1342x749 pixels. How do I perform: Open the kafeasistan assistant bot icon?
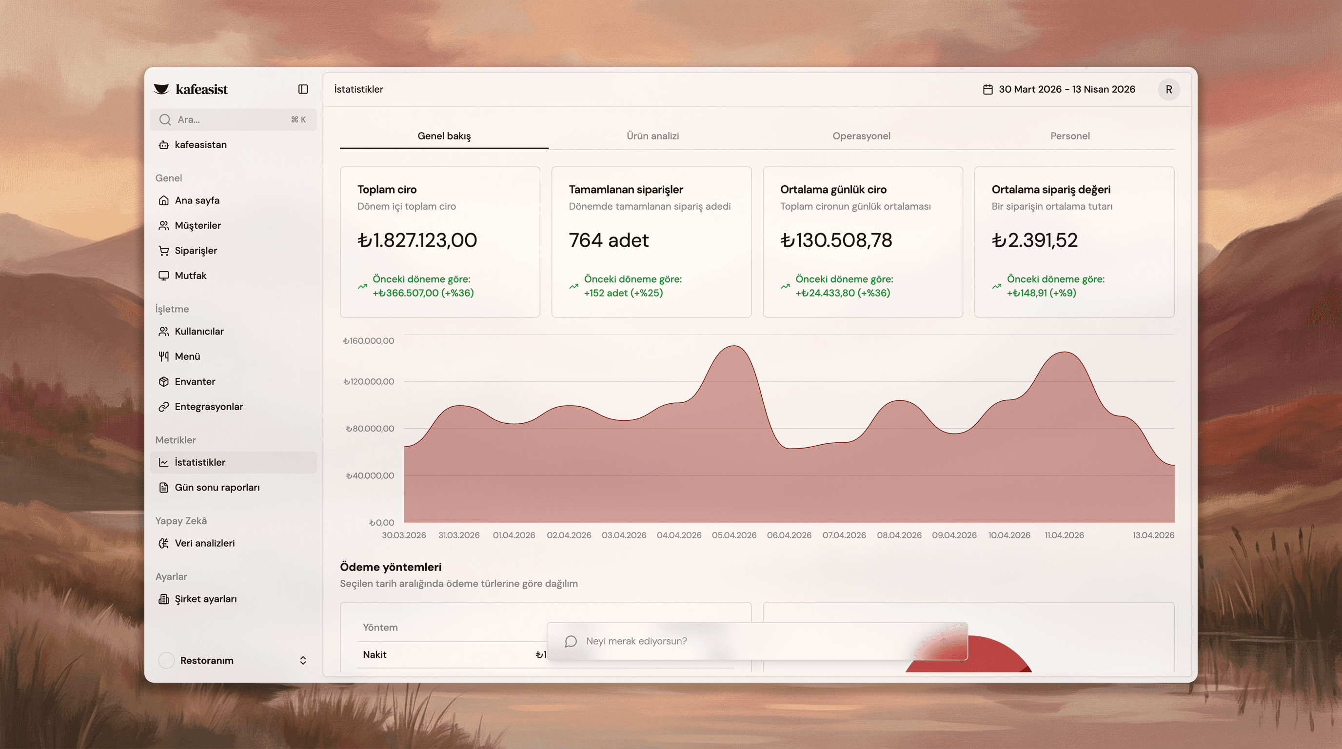click(x=163, y=145)
